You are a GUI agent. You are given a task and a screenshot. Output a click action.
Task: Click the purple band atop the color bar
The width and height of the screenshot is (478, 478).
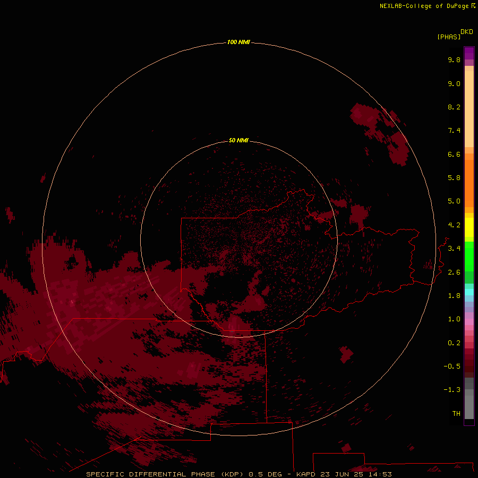(469, 53)
